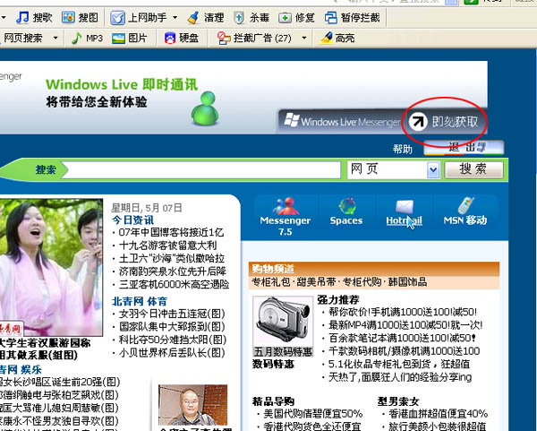537x431 pixels.
Task: Click the 北青网 体育 heading link
Action: [x=140, y=301]
